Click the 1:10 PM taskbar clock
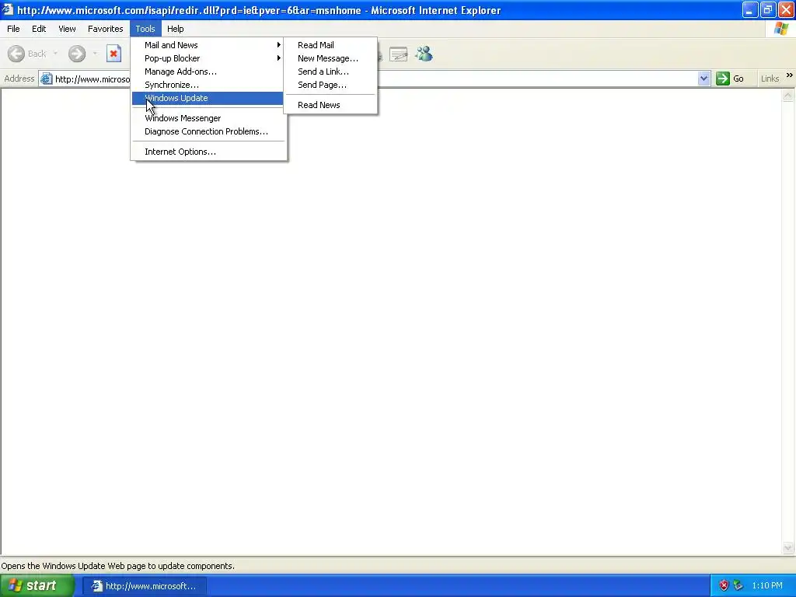 [767, 585]
